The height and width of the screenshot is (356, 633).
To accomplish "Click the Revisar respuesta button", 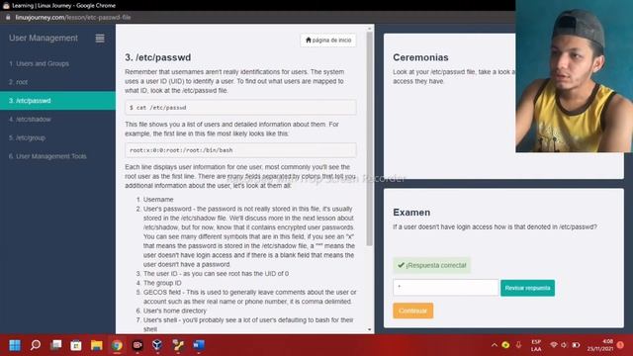I will tap(527, 288).
